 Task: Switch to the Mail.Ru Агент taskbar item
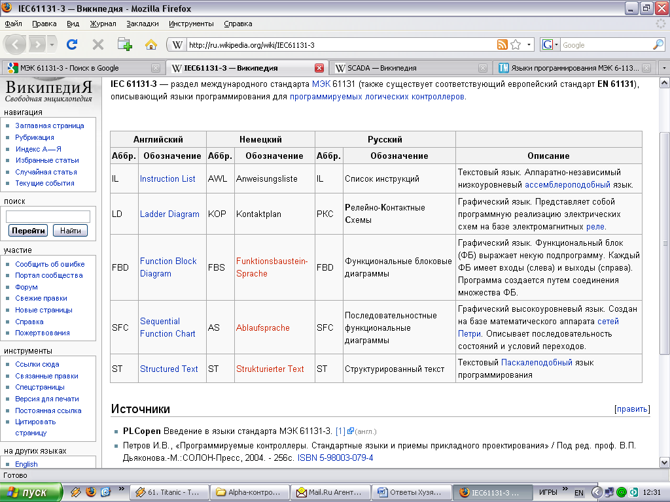click(x=330, y=492)
